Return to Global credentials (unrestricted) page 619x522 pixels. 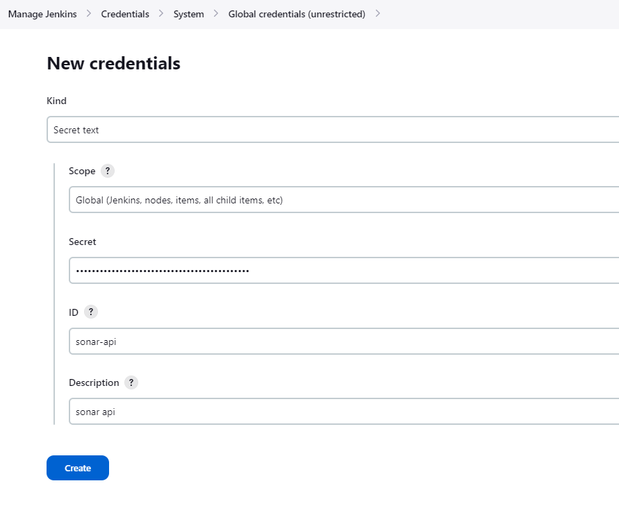coord(297,14)
